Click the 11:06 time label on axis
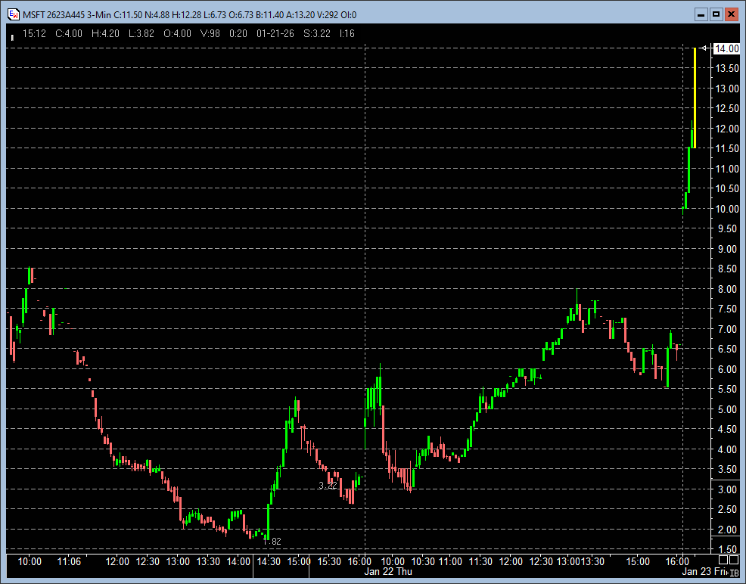 click(69, 561)
